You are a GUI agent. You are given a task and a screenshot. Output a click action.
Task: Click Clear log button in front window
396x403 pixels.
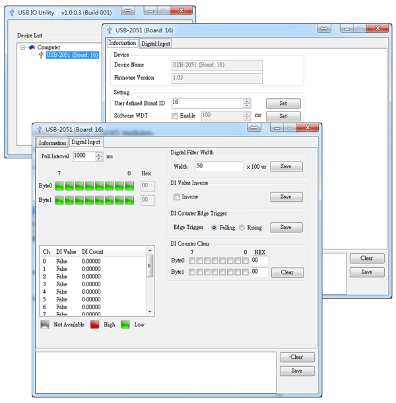297,357
